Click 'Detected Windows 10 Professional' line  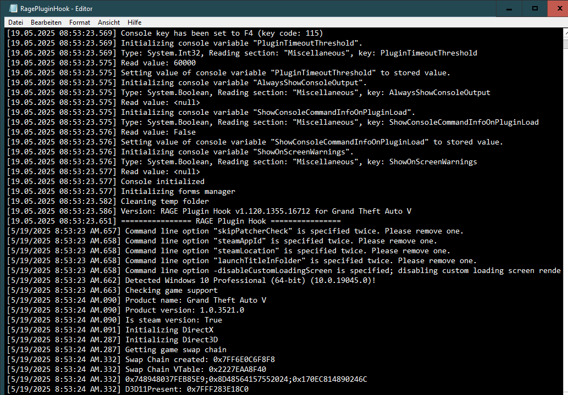coord(191,281)
